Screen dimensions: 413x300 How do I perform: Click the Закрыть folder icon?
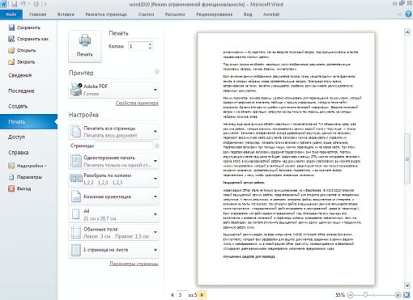point(11,61)
